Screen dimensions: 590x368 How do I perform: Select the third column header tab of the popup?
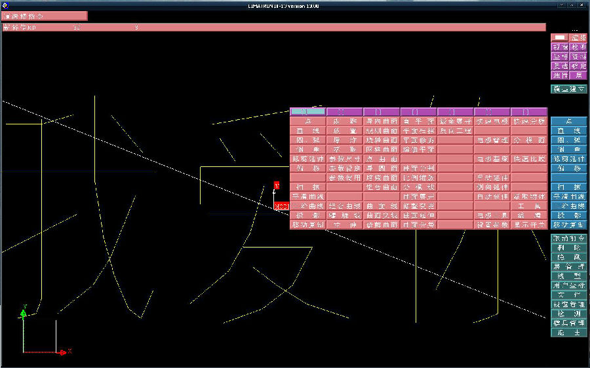point(381,112)
